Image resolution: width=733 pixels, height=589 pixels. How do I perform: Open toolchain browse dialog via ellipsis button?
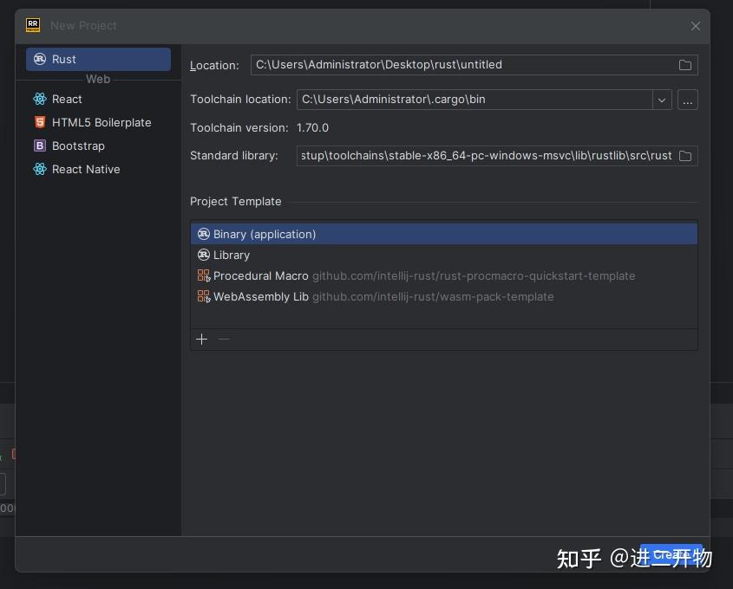tap(688, 100)
